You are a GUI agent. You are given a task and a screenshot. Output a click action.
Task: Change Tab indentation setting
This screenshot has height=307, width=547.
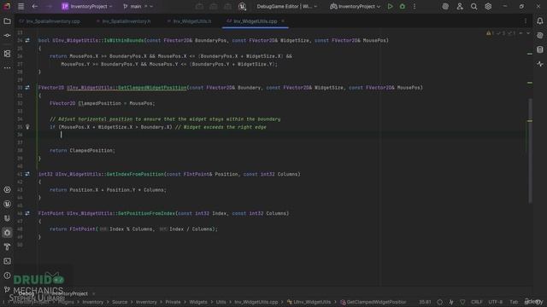[x=514, y=302]
